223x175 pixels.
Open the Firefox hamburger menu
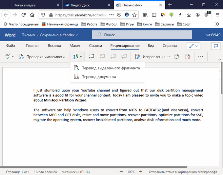[217, 15]
